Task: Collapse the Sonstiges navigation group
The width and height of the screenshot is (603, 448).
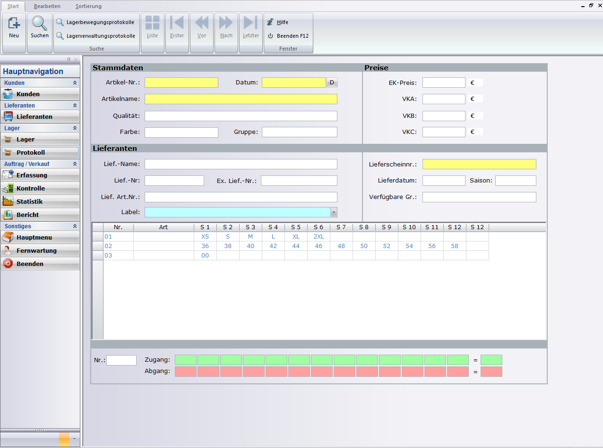Action: [x=74, y=226]
